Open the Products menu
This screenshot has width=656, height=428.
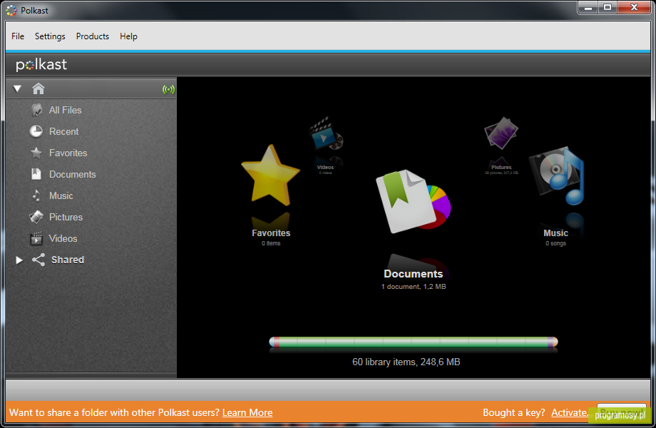93,36
